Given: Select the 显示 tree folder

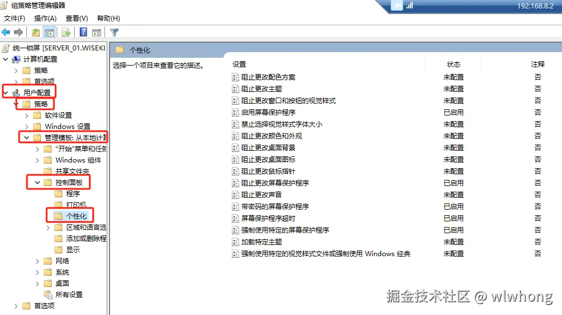Looking at the screenshot, I should [x=73, y=250].
